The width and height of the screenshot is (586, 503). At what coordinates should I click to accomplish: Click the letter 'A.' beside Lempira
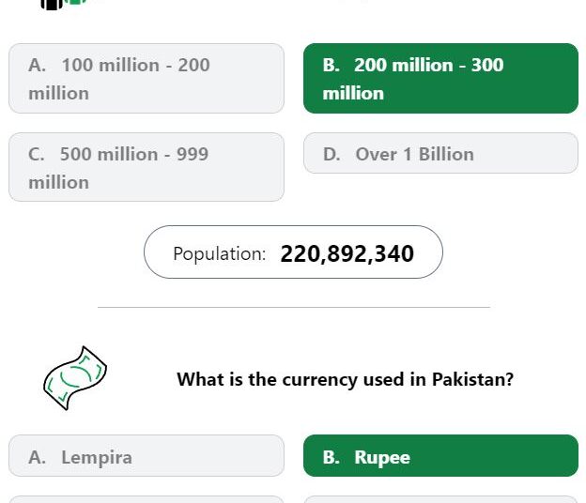pos(37,457)
